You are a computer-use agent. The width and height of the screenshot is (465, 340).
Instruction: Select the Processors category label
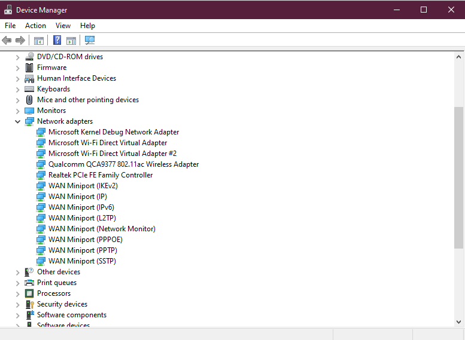pos(54,293)
